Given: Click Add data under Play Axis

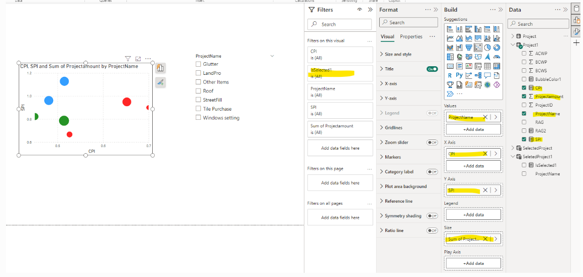Looking at the screenshot, I should tap(473, 263).
